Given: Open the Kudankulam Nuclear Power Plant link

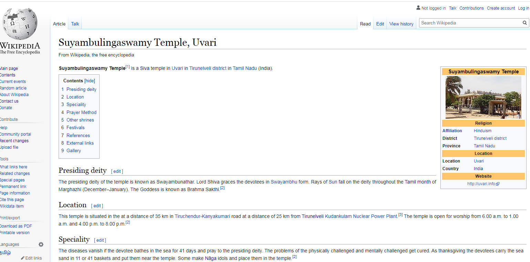Looking at the screenshot, I should pyautogui.click(x=361, y=217).
